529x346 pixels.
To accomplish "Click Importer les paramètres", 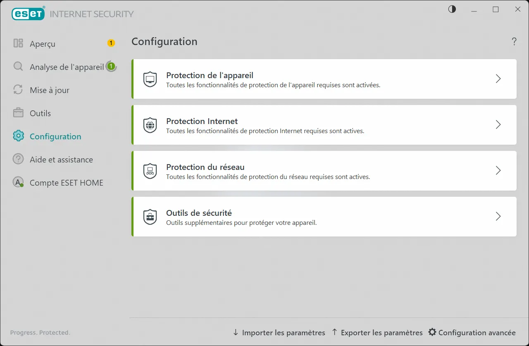I will pyautogui.click(x=279, y=332).
